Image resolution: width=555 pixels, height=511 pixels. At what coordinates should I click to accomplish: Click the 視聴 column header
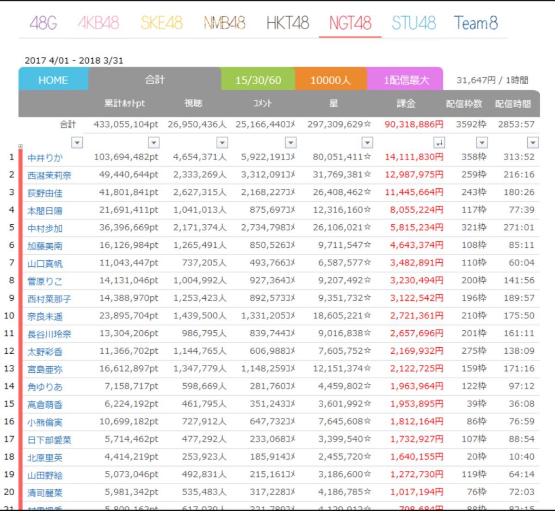click(193, 103)
